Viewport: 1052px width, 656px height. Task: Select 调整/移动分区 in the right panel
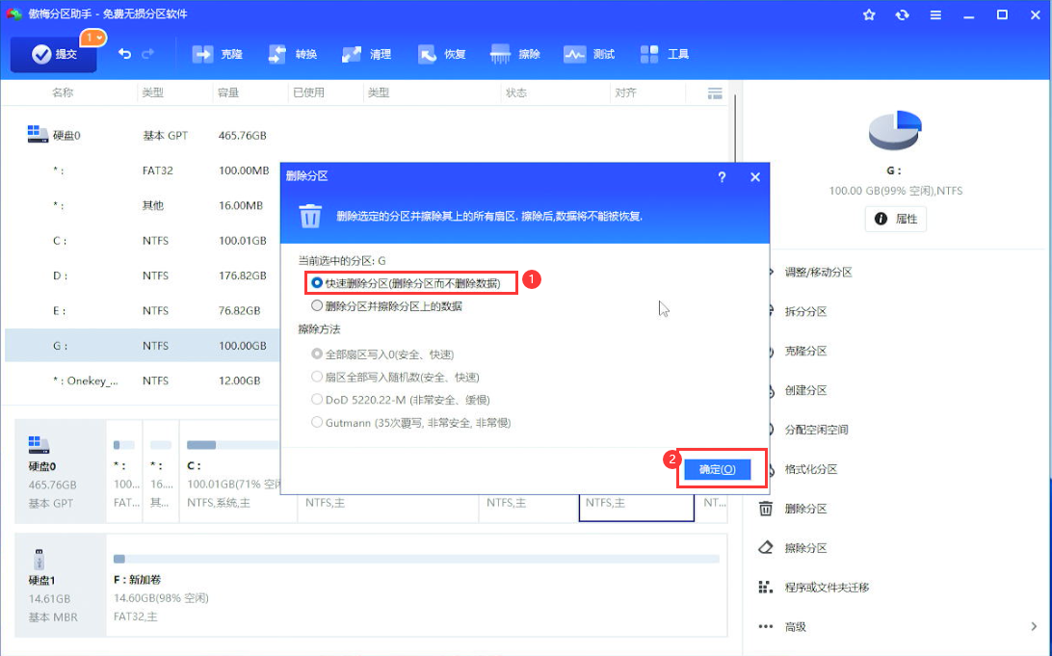click(x=818, y=273)
